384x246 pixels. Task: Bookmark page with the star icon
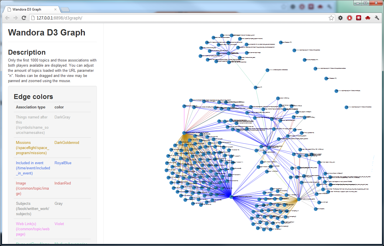point(331,18)
